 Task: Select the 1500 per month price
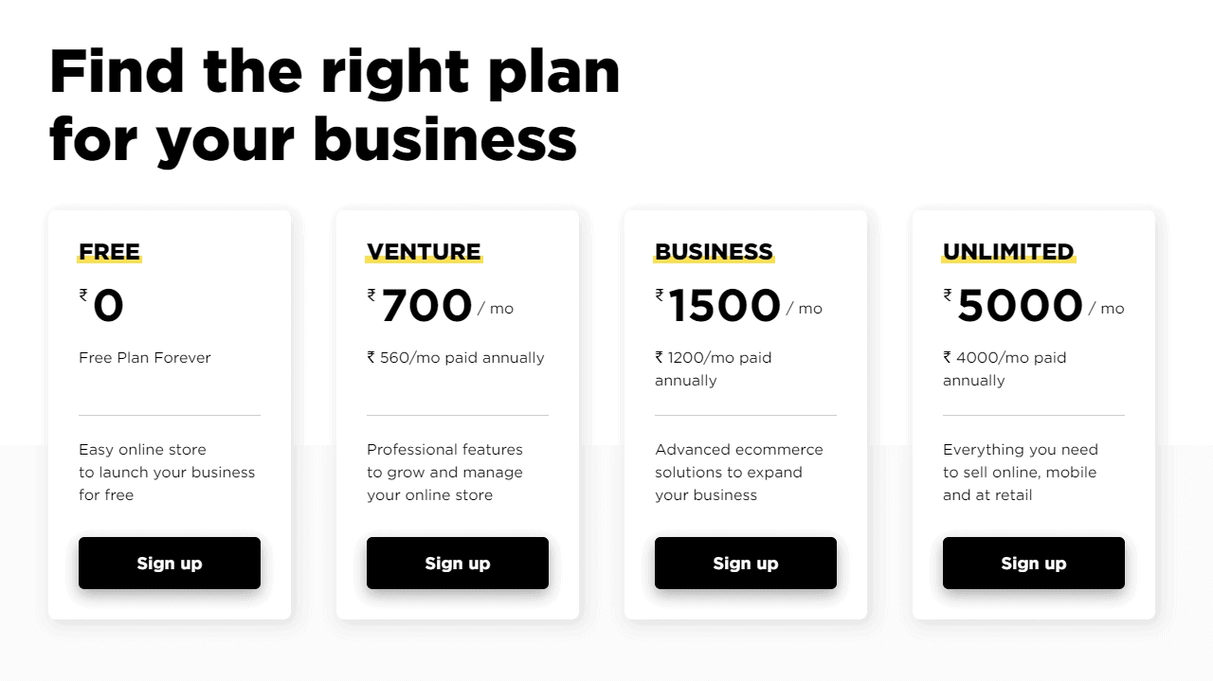point(725,306)
